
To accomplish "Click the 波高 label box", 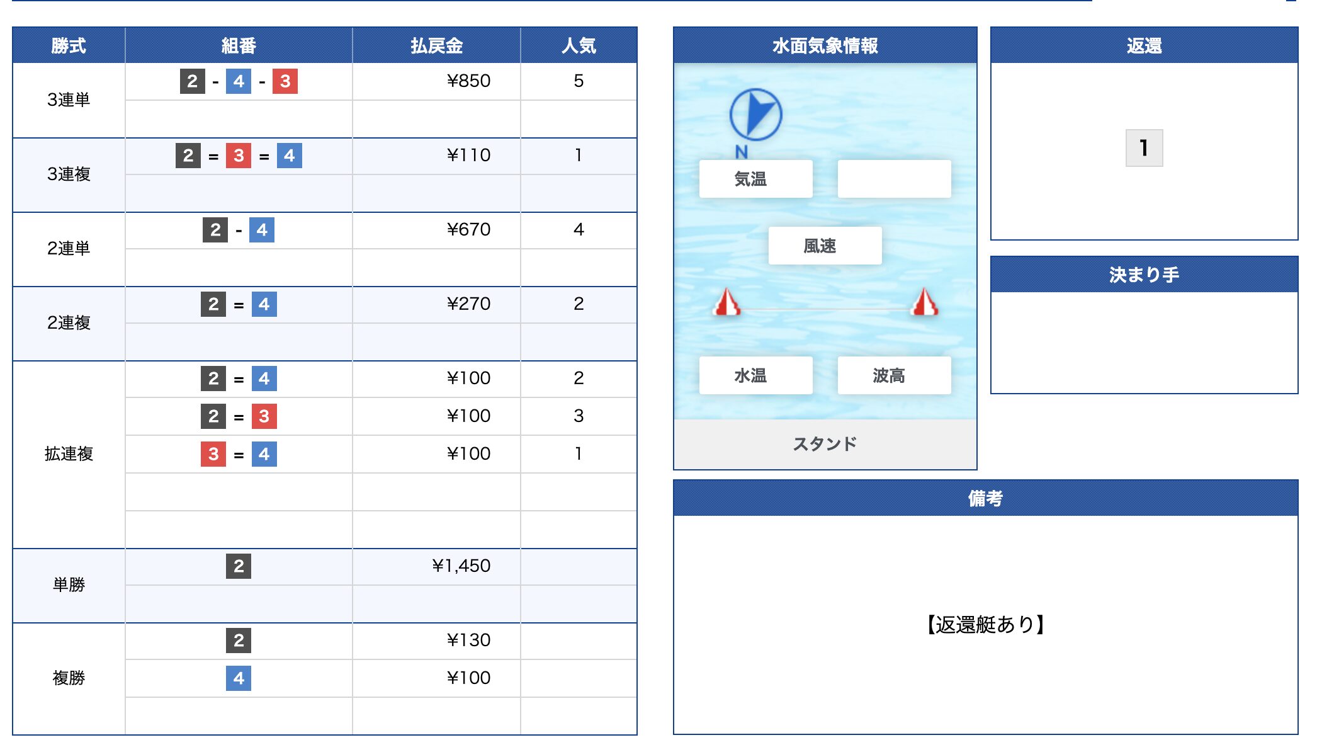I will pyautogui.click(x=894, y=375).
